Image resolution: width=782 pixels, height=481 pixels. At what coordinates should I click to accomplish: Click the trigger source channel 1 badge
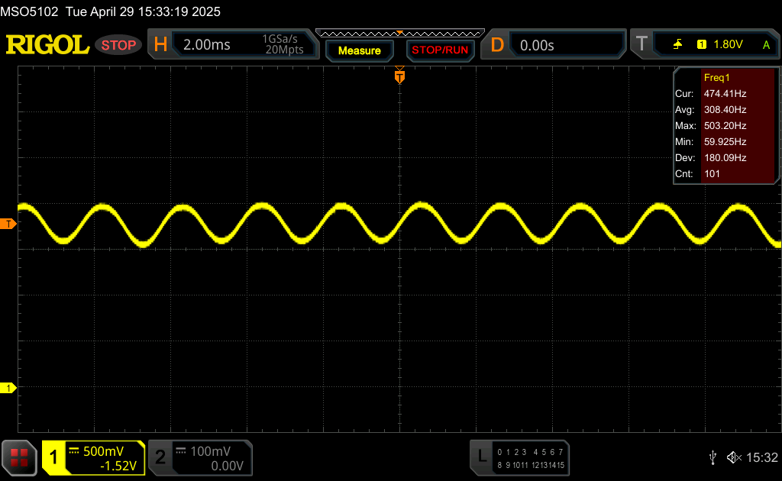coord(701,45)
